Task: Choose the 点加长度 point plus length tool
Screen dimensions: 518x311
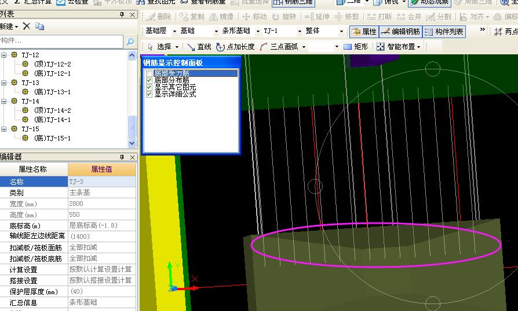Action: (x=235, y=47)
